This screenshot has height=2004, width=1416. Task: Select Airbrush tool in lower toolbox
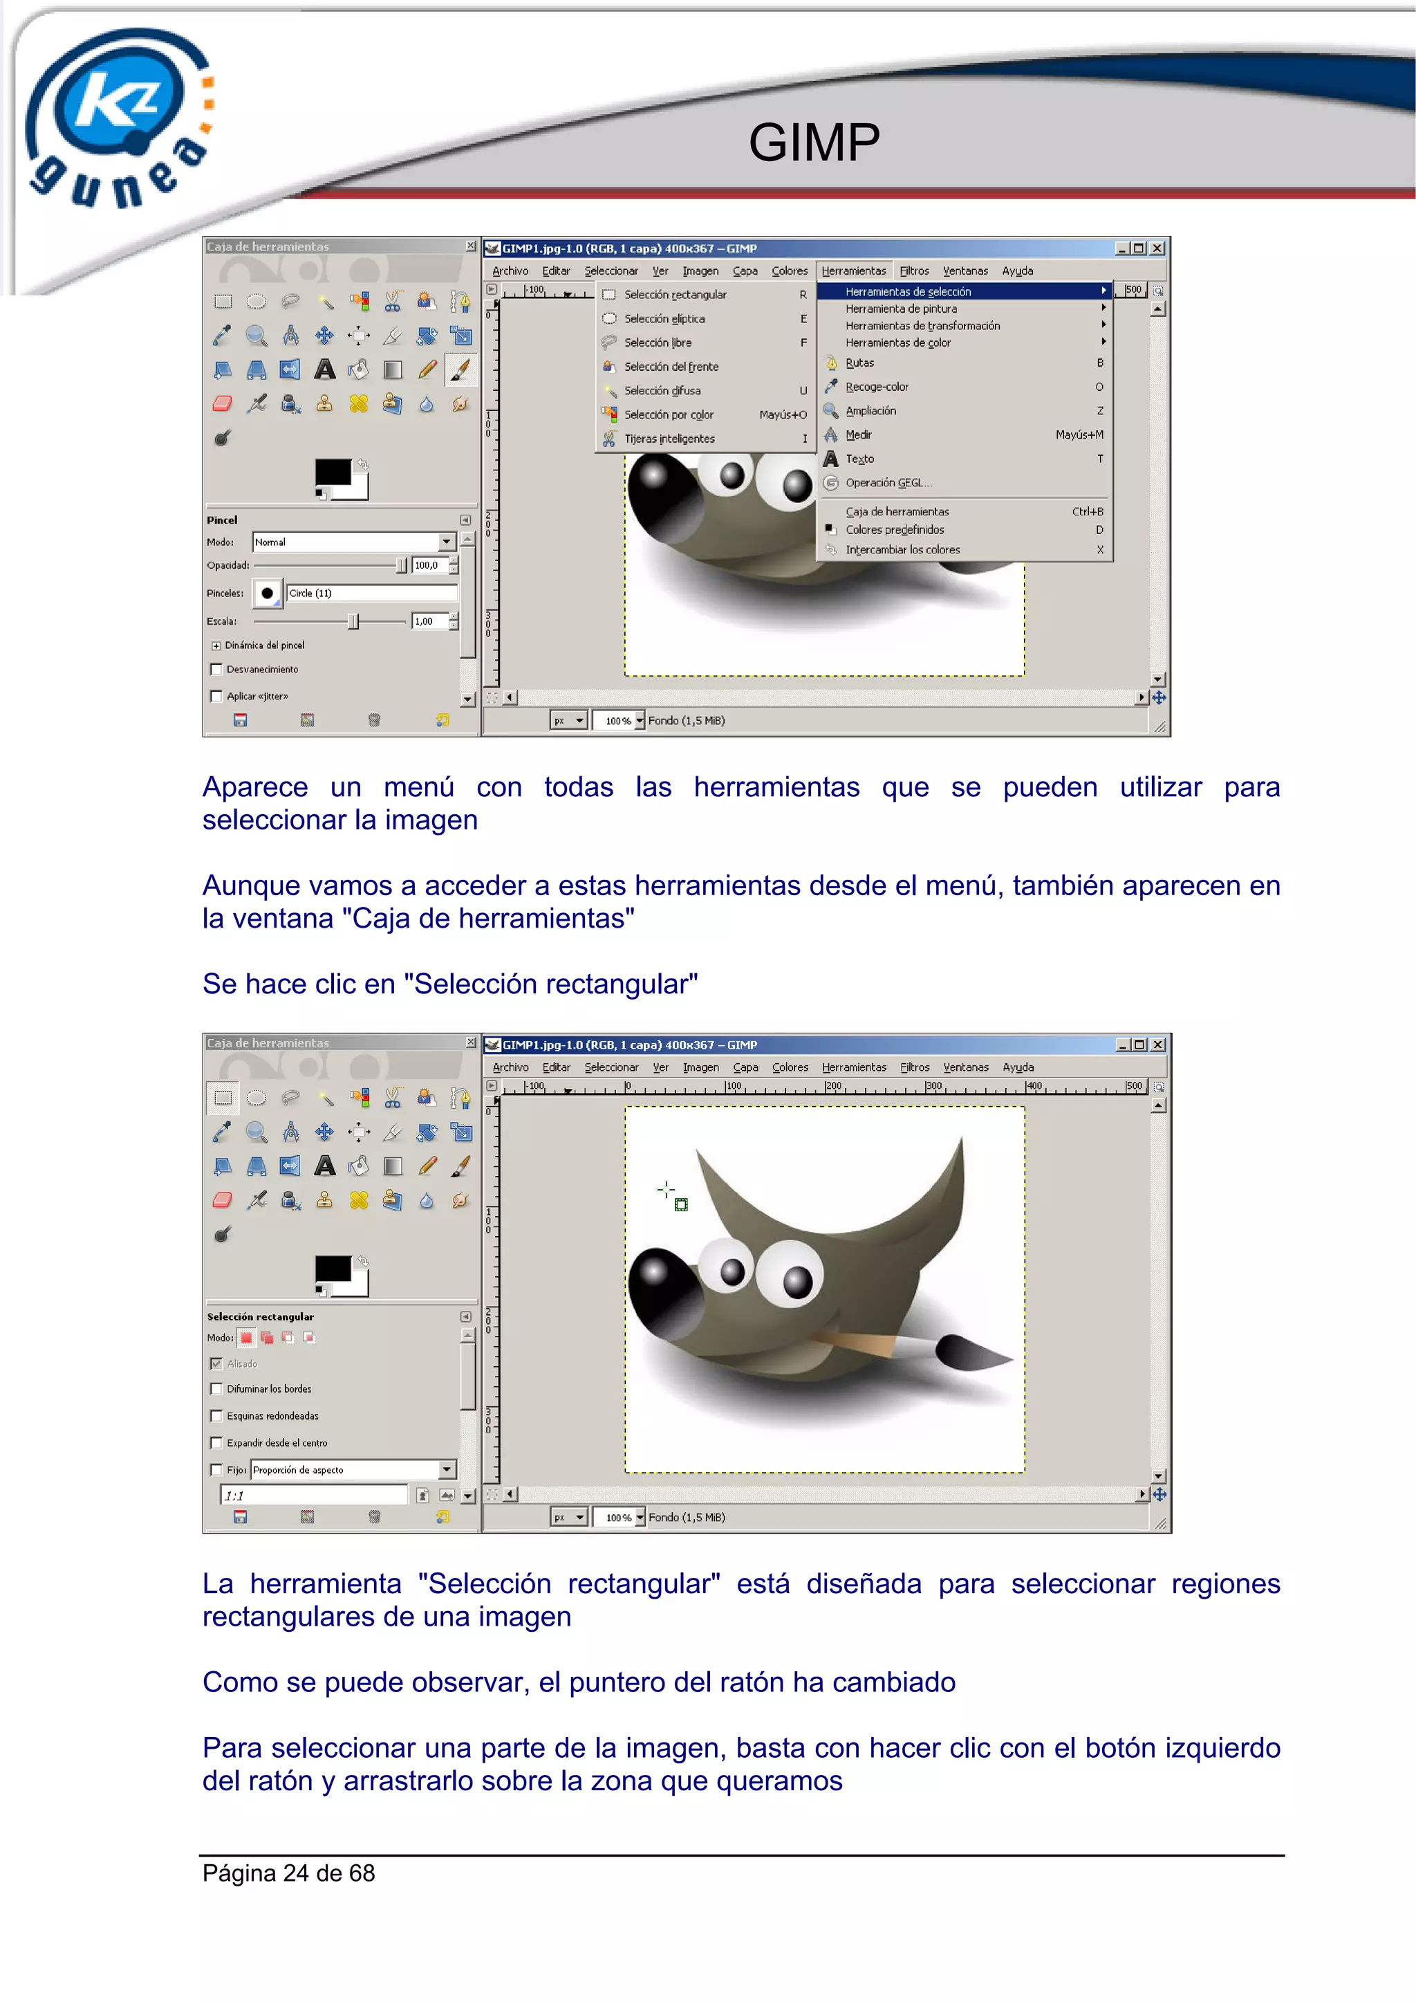click(257, 1201)
